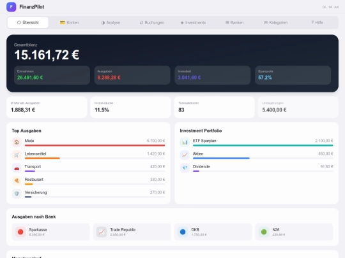
Task: Click the Sparkasse red circle icon
Action: coord(20,232)
